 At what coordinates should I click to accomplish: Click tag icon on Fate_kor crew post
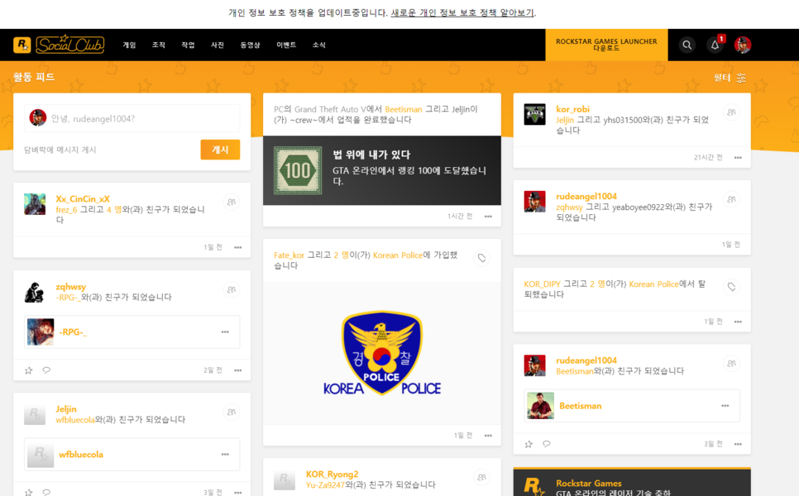coord(481,258)
